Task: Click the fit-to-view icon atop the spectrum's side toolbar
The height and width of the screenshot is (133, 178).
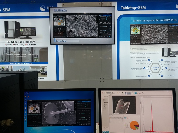Action: click(x=140, y=98)
